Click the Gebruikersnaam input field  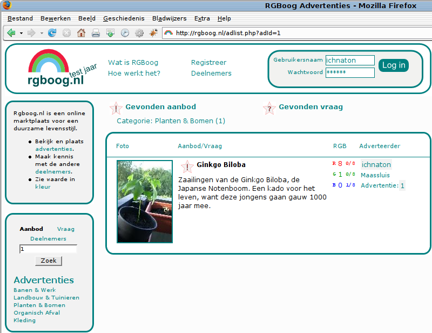pos(350,60)
